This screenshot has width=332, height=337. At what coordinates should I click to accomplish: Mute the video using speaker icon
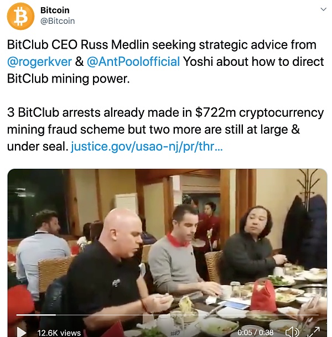pos(292,332)
